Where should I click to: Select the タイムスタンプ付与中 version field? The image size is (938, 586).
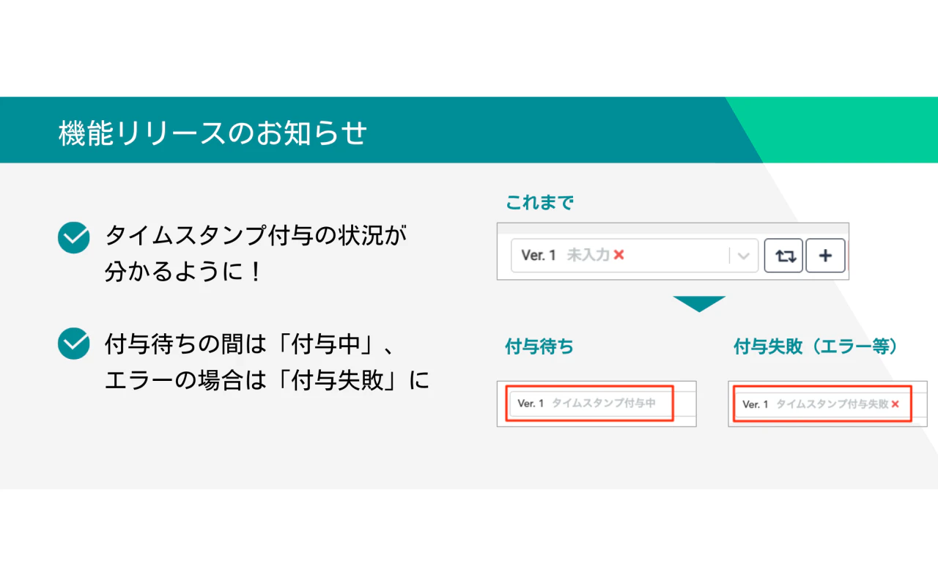[x=590, y=404]
